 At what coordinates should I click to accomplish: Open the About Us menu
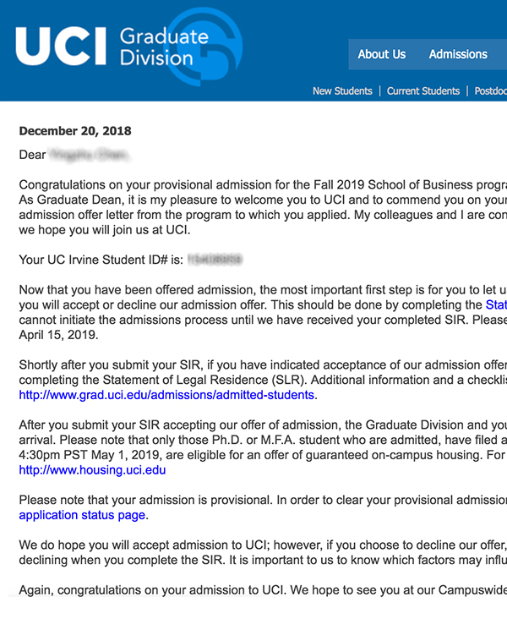tap(381, 54)
